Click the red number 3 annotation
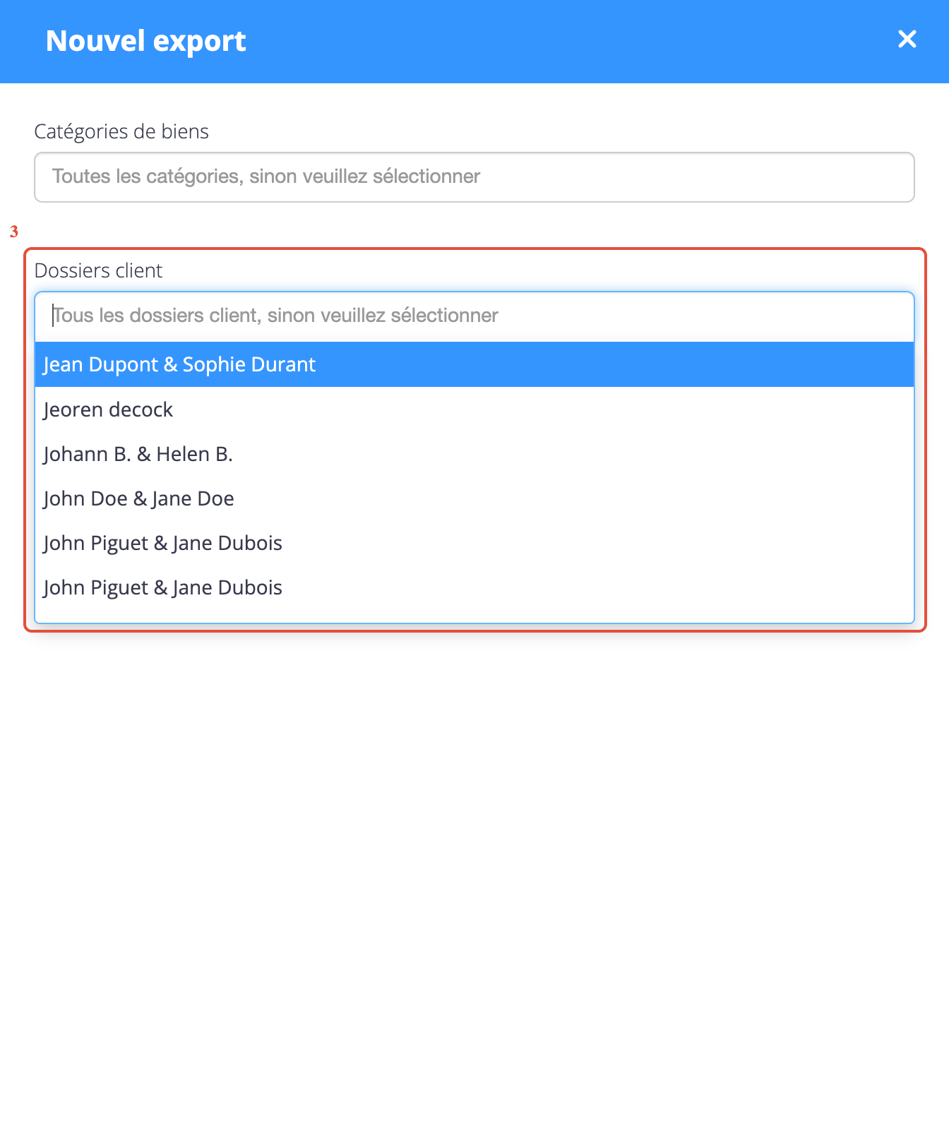 14,232
